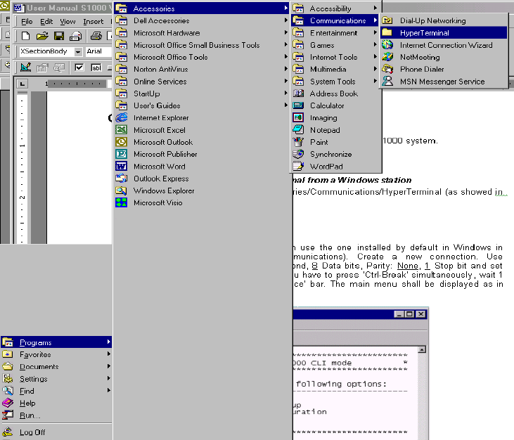Launch WordPad from Accessories menu

click(x=335, y=167)
